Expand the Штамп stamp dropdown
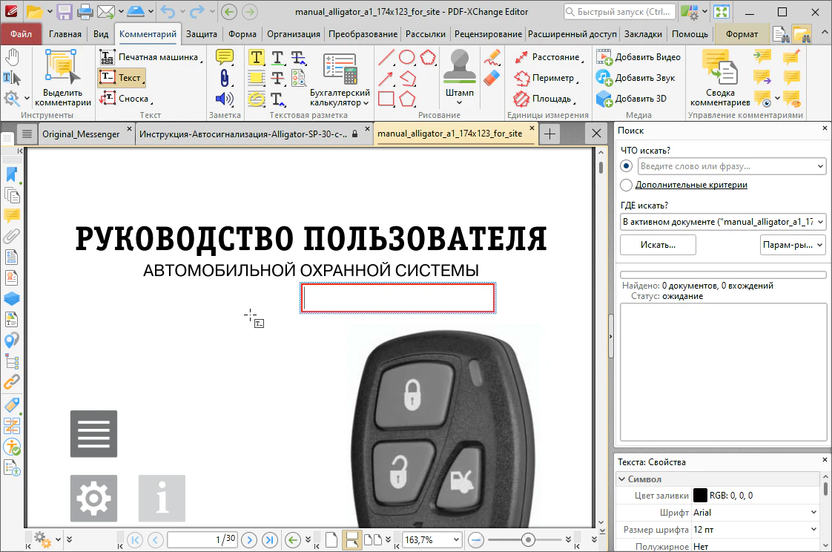Image resolution: width=832 pixels, height=552 pixels. pos(459,102)
